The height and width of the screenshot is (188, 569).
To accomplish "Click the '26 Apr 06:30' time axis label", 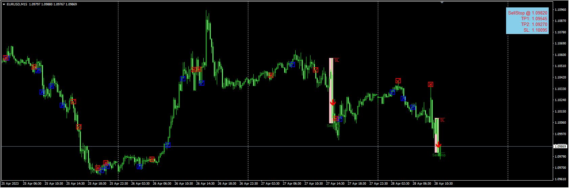I will coord(162,184).
